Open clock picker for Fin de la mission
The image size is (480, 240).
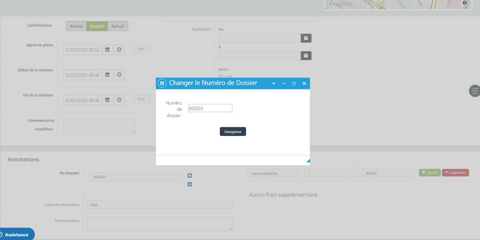[x=119, y=100]
